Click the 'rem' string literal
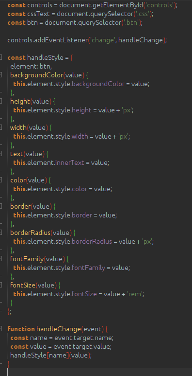The height and width of the screenshot is (376, 192). 135,294
